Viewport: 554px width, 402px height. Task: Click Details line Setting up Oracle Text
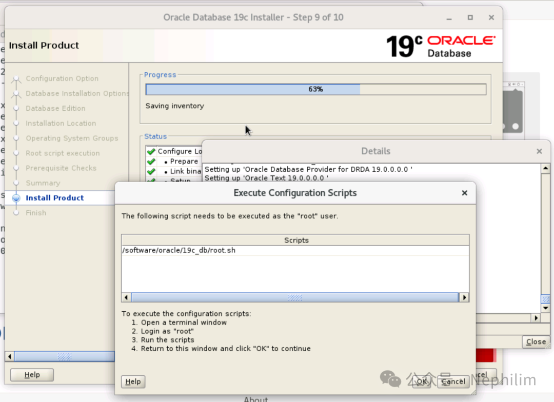click(x=266, y=178)
